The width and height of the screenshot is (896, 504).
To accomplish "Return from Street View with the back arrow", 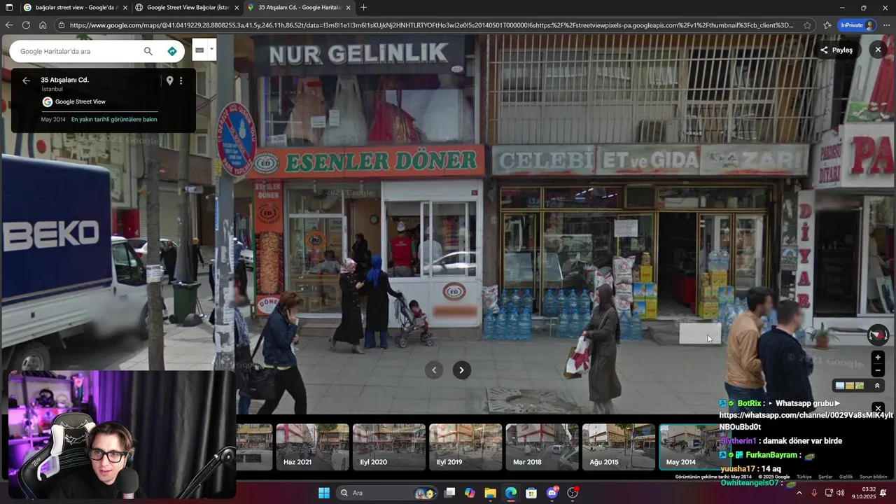I will pyautogui.click(x=26, y=80).
